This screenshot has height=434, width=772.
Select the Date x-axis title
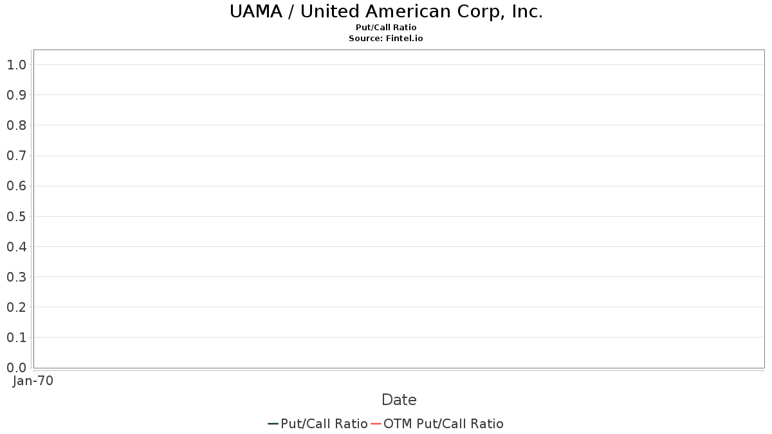tap(399, 400)
